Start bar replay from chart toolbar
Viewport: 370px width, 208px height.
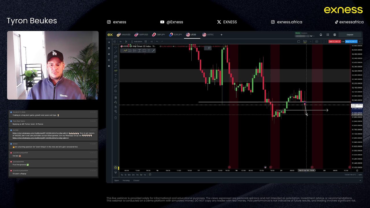[151, 41]
